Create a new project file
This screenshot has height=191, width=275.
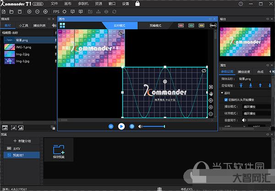4,12
